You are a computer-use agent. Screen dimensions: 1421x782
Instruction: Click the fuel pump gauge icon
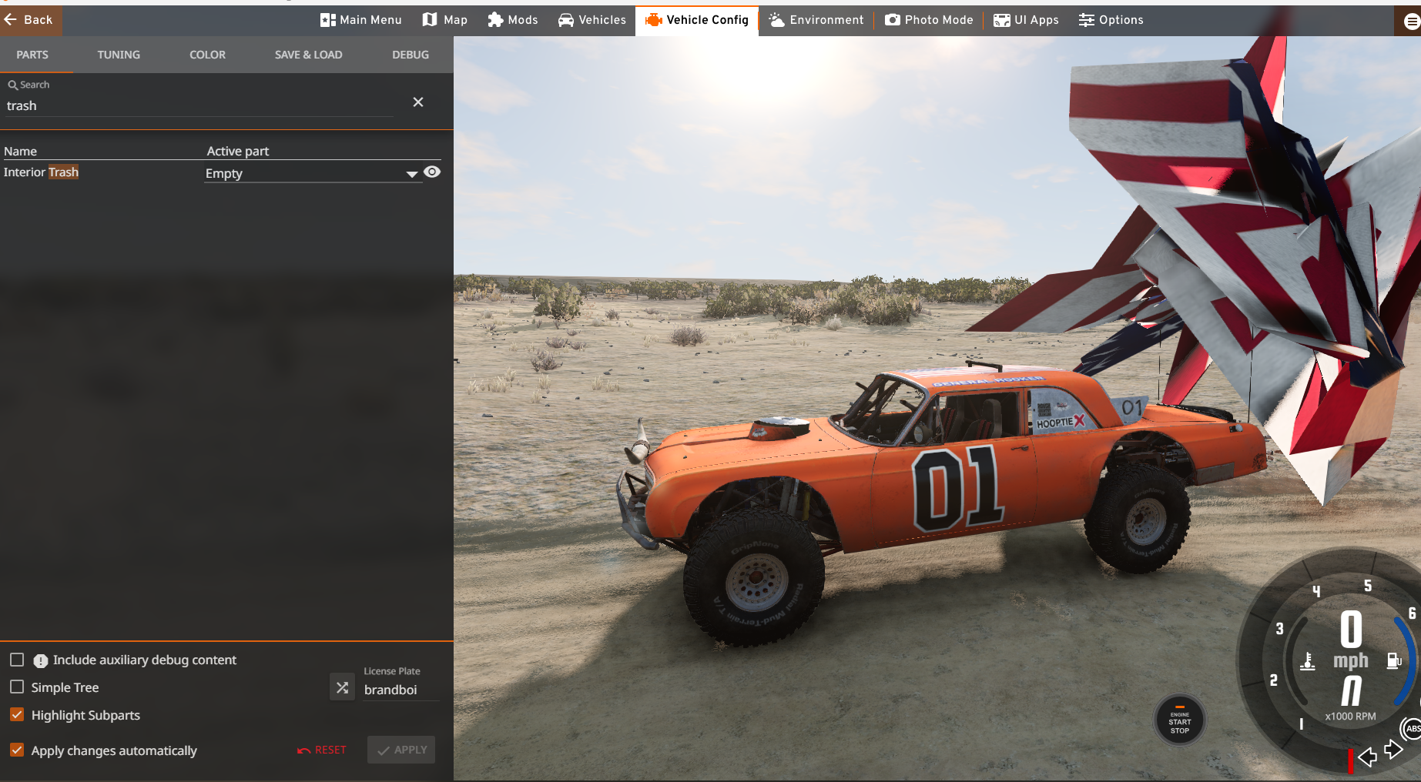click(1393, 660)
